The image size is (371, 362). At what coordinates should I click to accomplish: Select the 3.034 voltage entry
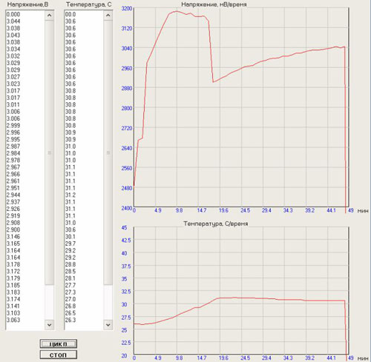click(x=13, y=49)
